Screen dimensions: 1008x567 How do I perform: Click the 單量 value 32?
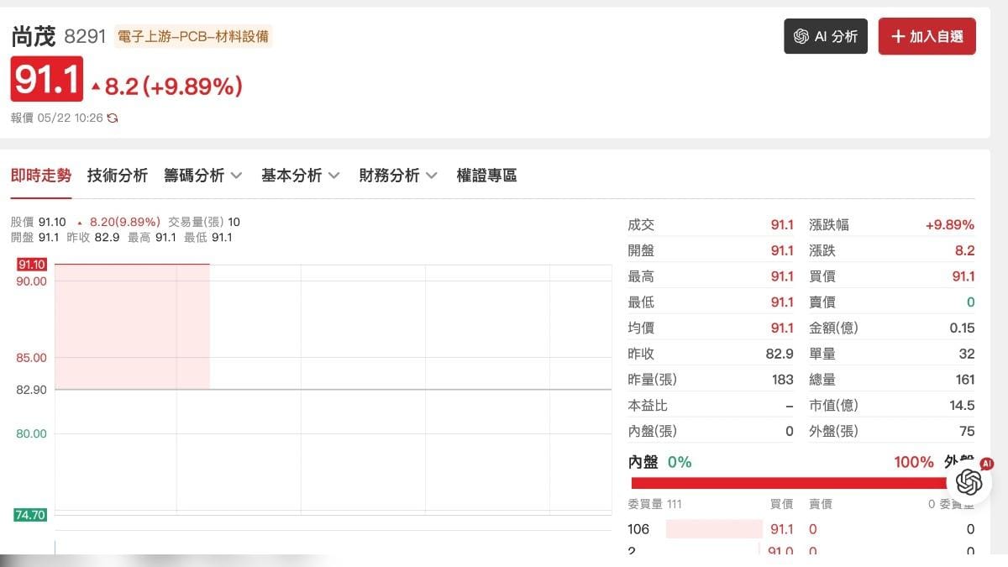pos(967,354)
